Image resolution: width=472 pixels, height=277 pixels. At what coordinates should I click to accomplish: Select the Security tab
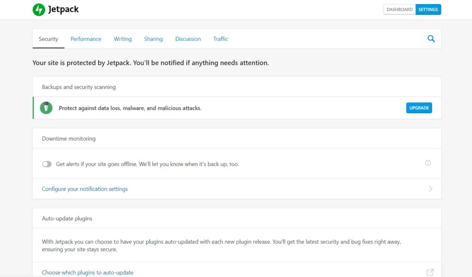coord(48,39)
